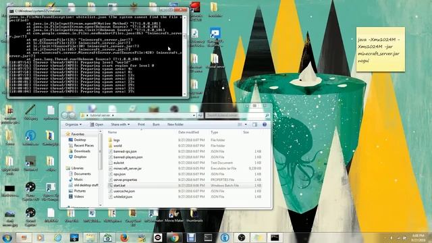The image size is (432, 243).
Task: Switch to the cmd window taskbar icon
Action: coord(275,238)
